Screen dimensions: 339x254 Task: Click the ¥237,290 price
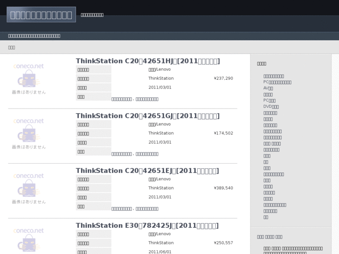pos(223,78)
